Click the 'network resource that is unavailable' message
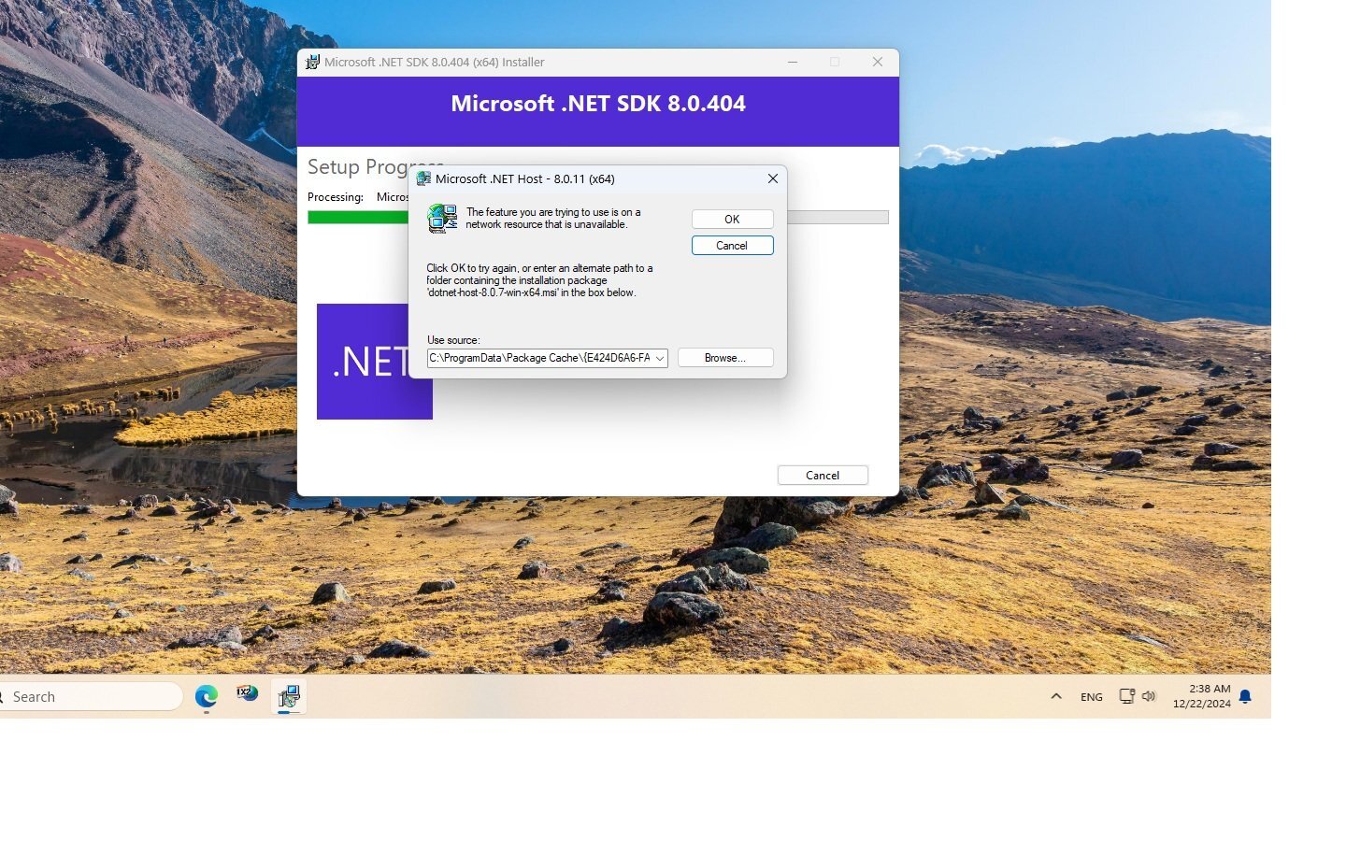The image size is (1346, 841). click(x=553, y=218)
